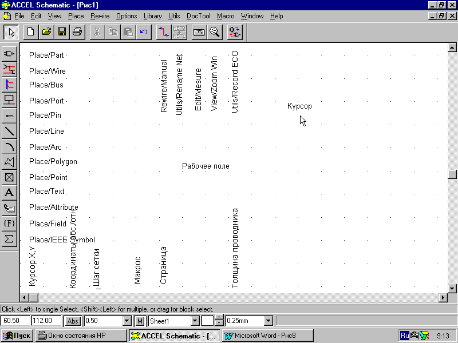Cut selection with the scissors icon

pyautogui.click(x=97, y=32)
